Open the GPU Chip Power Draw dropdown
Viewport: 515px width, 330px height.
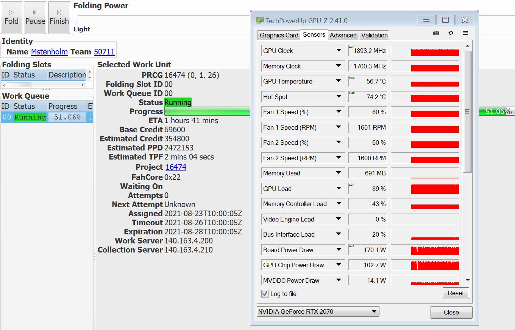(x=339, y=265)
